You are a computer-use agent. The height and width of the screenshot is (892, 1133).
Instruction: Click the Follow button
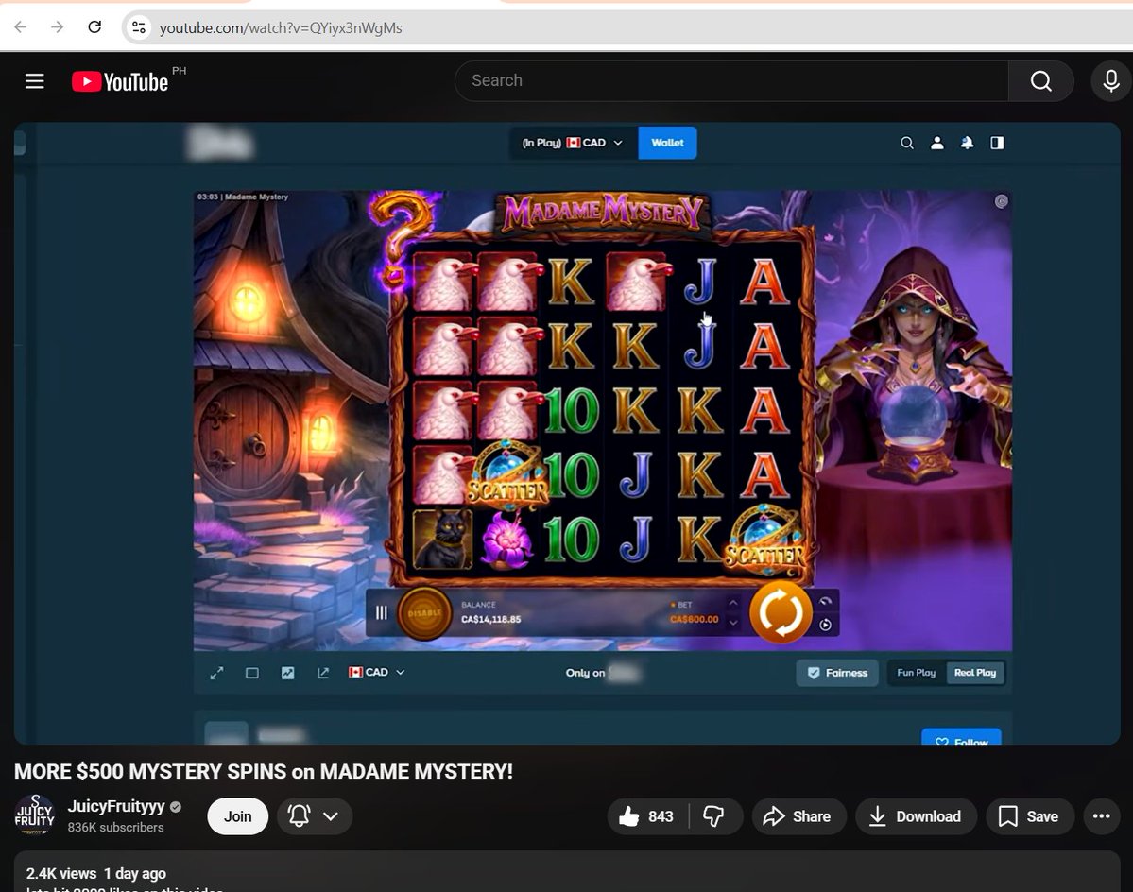coord(961,737)
